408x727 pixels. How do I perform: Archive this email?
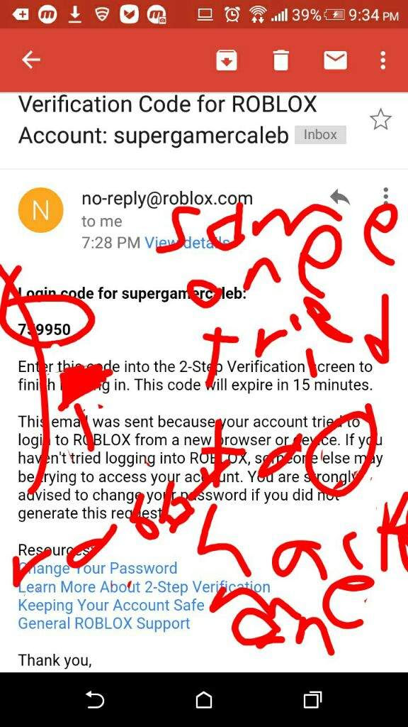click(x=227, y=60)
